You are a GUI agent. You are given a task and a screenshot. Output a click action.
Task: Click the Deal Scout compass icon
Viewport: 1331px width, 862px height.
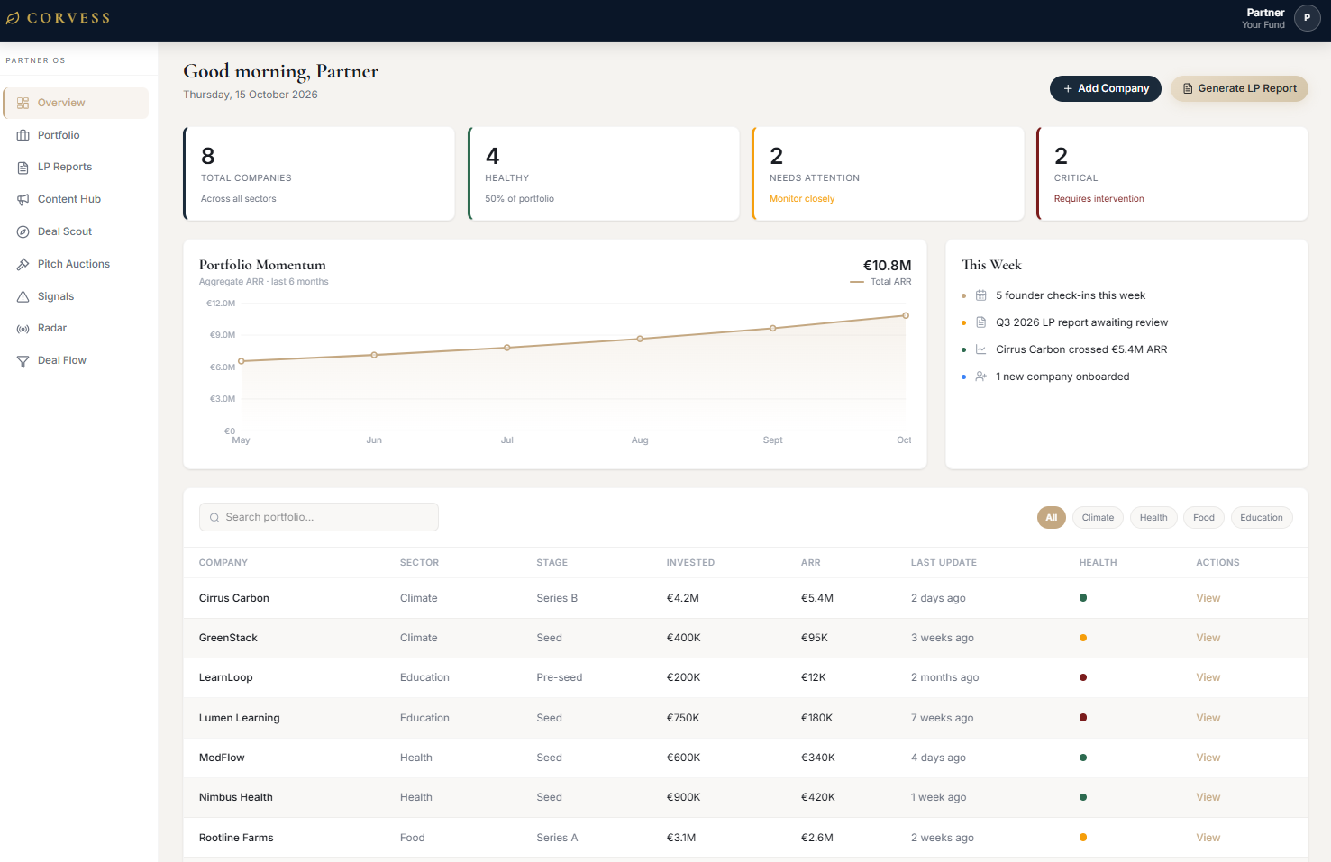(23, 232)
